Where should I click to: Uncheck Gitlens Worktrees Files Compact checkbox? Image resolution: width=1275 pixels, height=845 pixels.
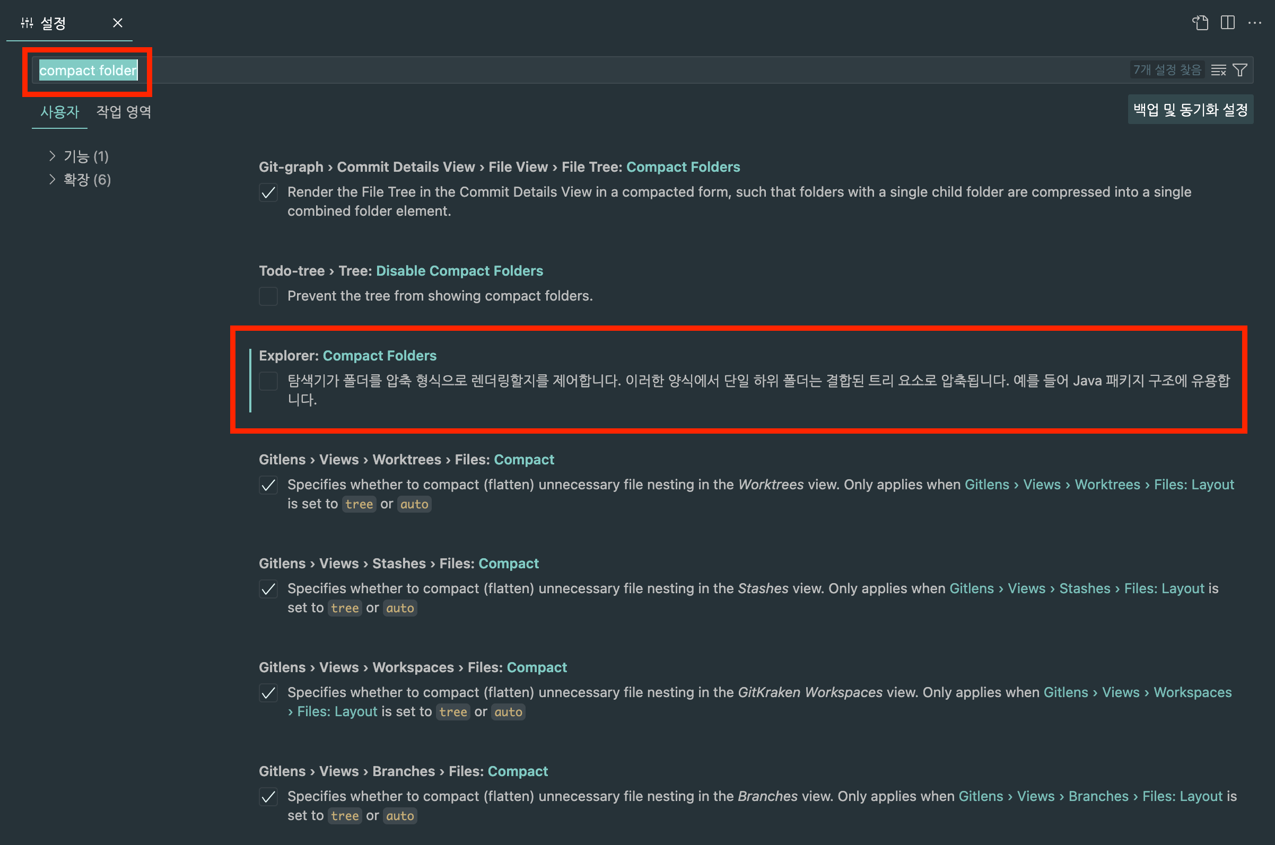pos(268,485)
